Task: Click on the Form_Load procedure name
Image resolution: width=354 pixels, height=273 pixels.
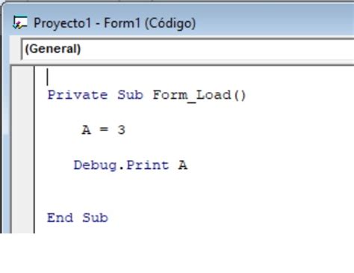Action: [x=192, y=96]
